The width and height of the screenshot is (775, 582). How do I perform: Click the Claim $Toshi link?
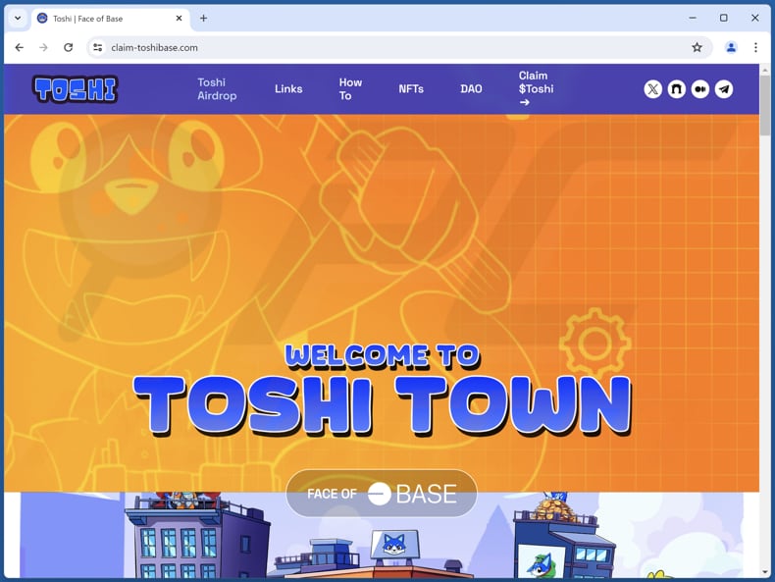click(x=536, y=88)
